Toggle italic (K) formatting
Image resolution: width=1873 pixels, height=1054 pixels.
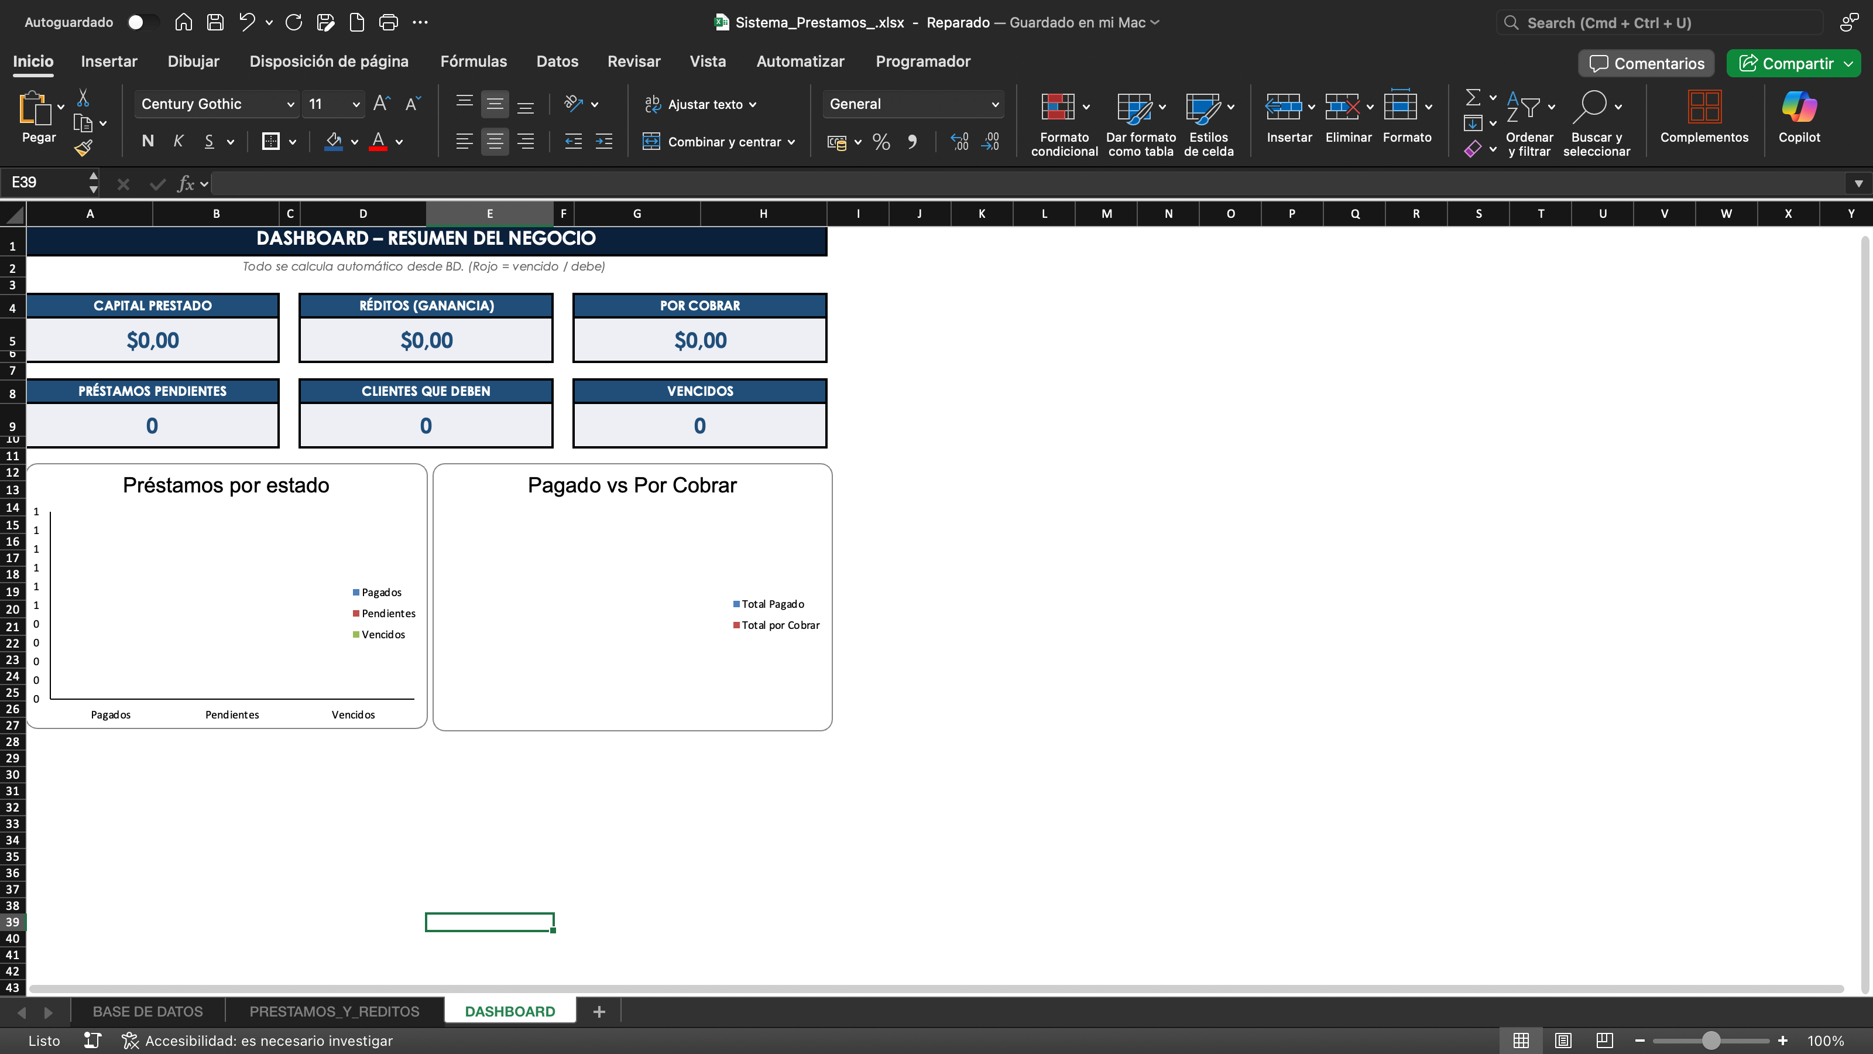tap(178, 142)
